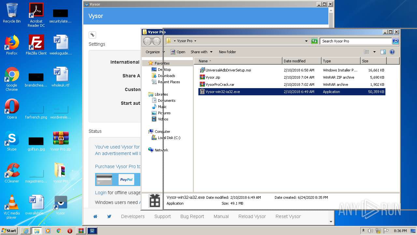Expand address bar history dropdown
This screenshot has width=417, height=235.
306,41
